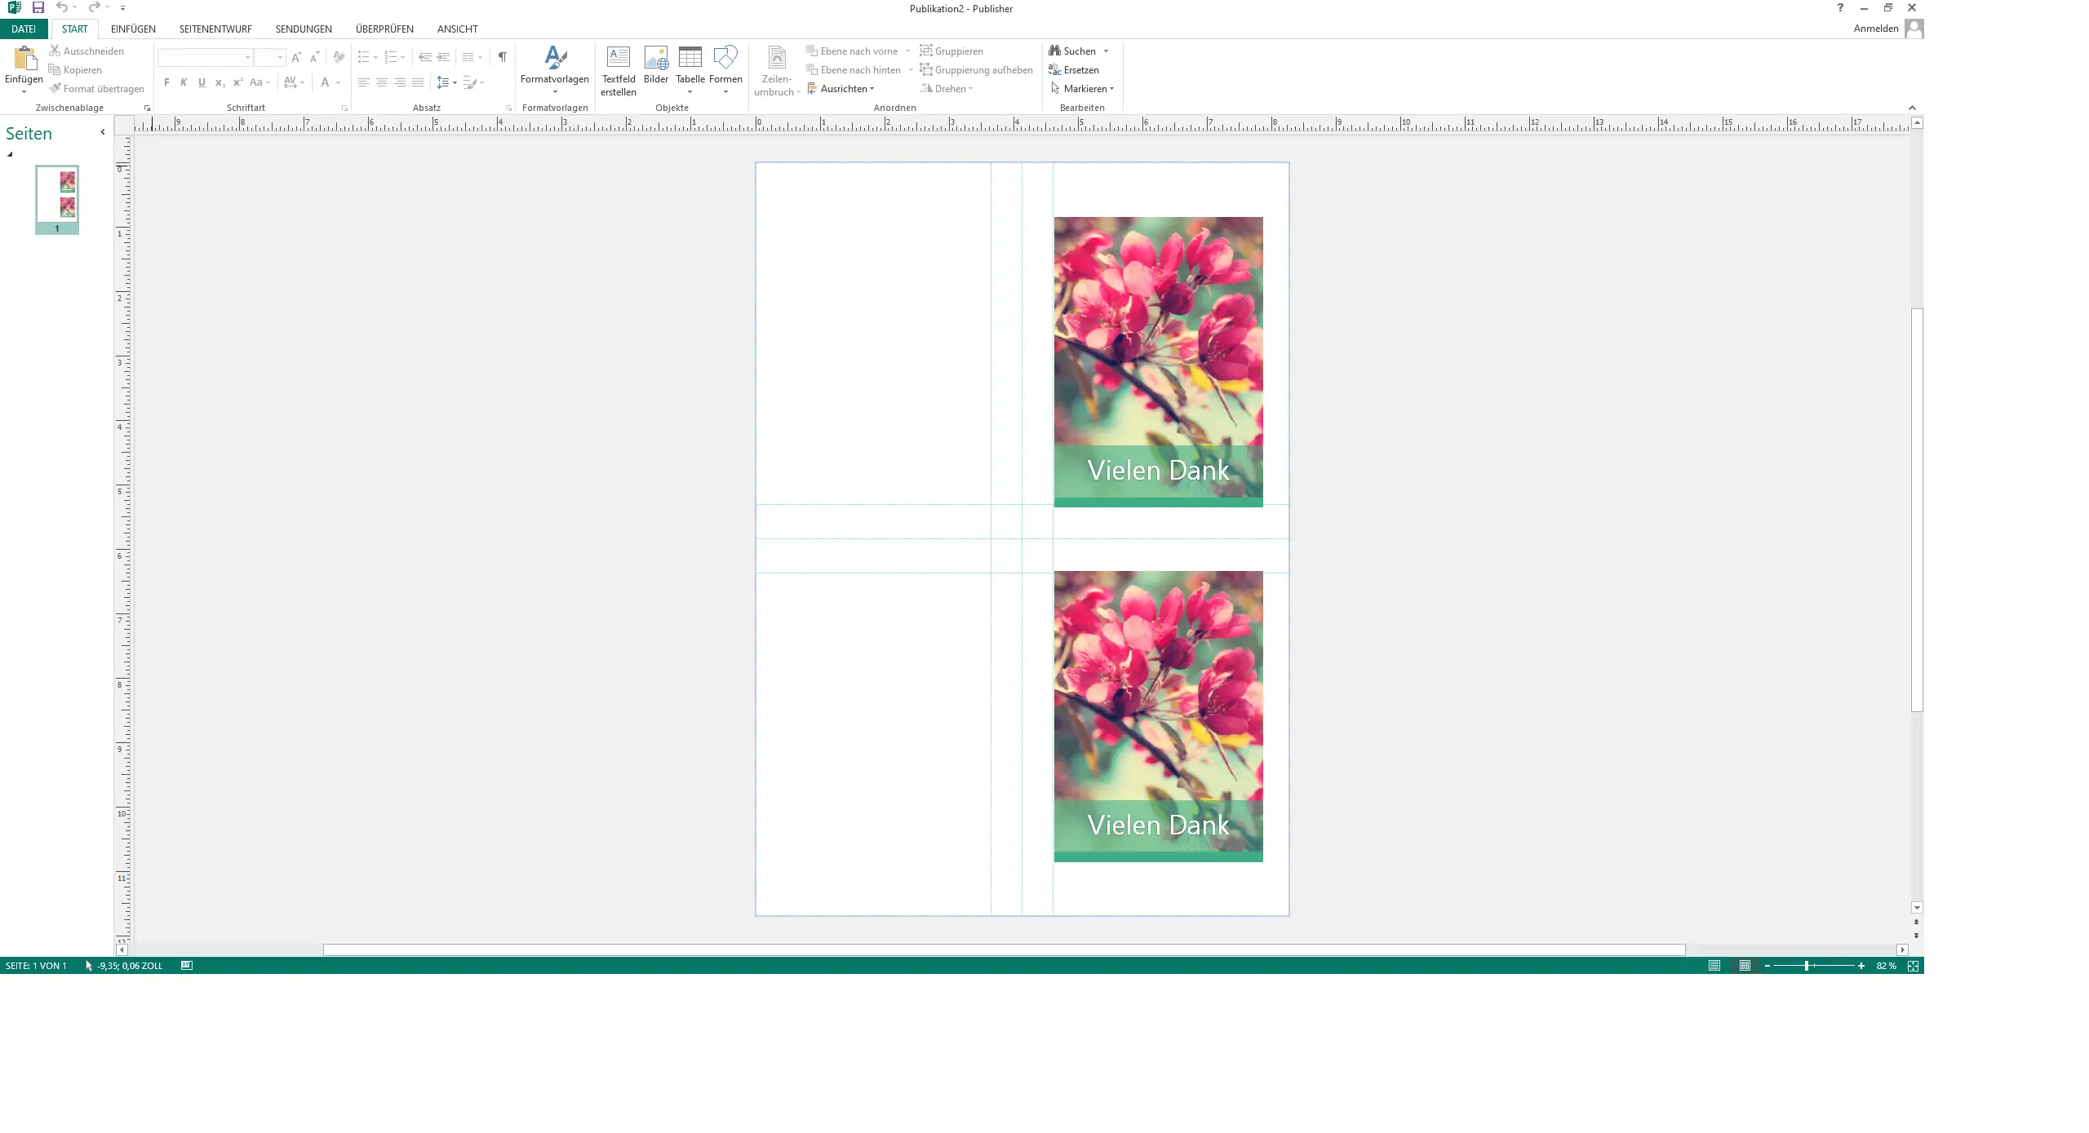Open the Ausrichten align dropdown
Screen dimensions: 2089x1133
846,89
